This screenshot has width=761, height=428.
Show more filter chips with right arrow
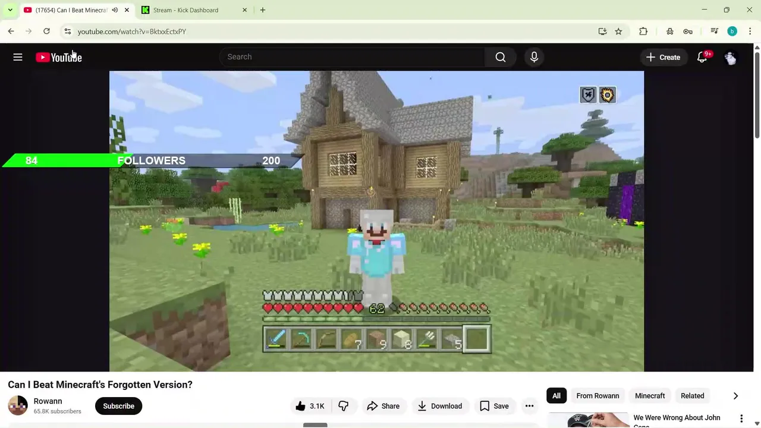coord(735,396)
